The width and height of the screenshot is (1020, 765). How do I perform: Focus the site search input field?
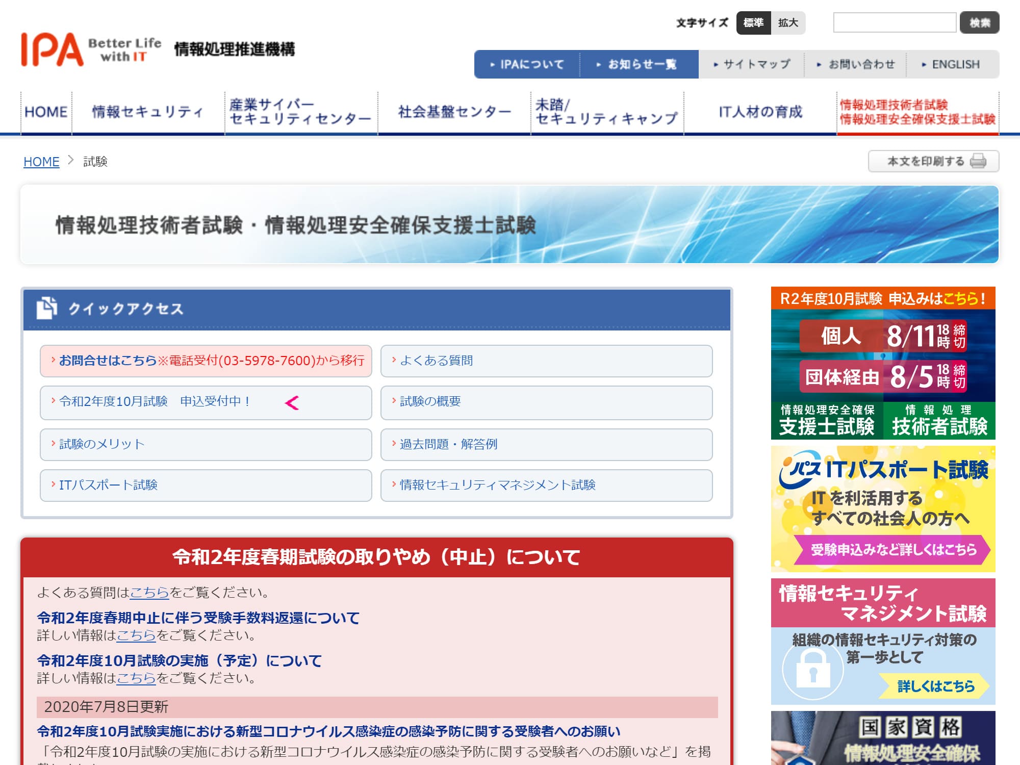[x=895, y=22]
